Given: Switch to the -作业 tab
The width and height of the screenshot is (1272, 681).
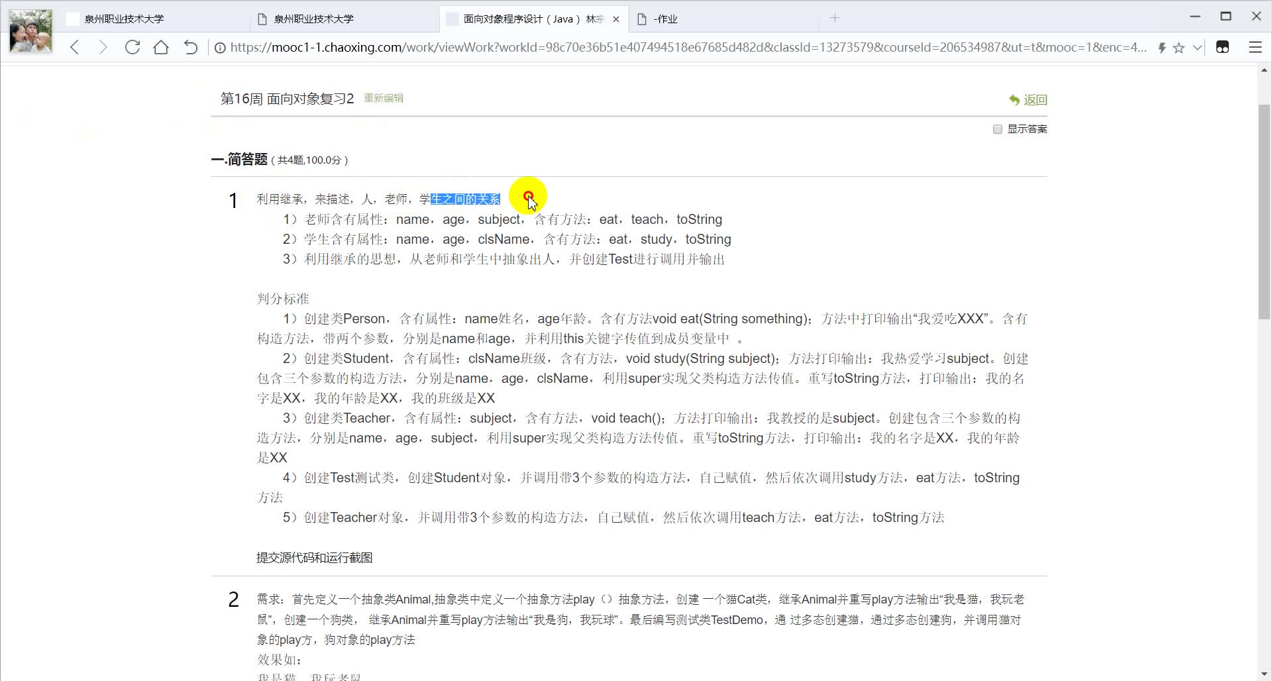Looking at the screenshot, I should 664,19.
